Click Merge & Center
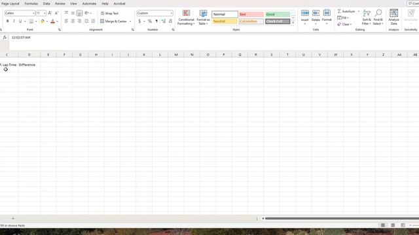Image resolution: width=419 pixels, height=235 pixels. pyautogui.click(x=113, y=21)
